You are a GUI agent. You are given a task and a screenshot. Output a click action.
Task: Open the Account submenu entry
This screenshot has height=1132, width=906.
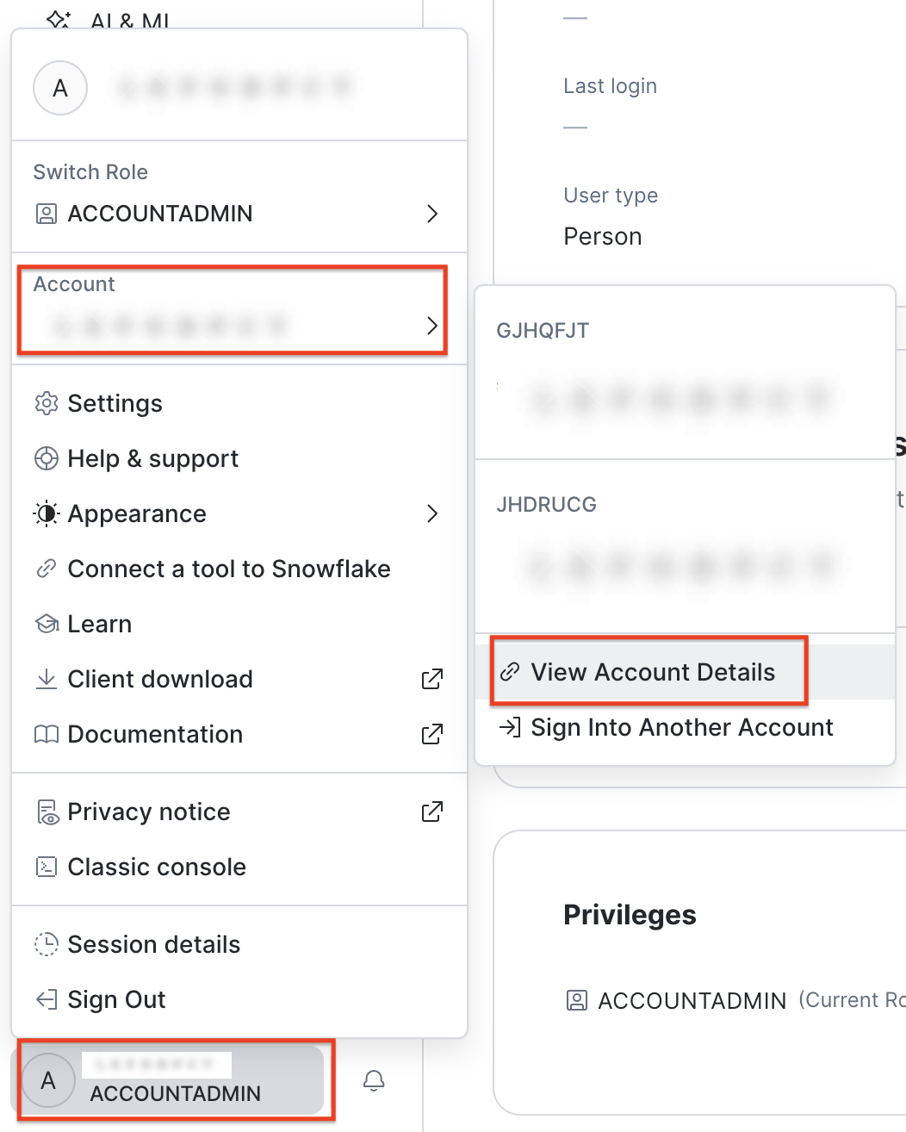233,310
